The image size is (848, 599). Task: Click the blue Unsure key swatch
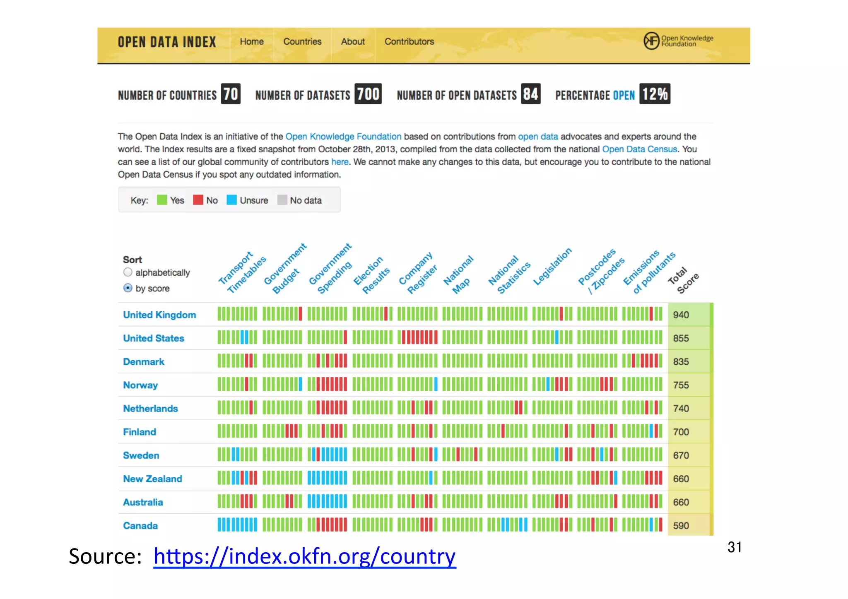(x=231, y=200)
